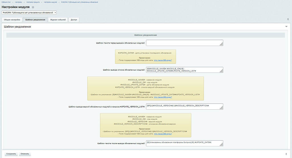Open BB-коды link in #MODULE_VERSION_DESCRIPTION# hint box
Viewport: 292px width, 158px height.
point(163,134)
